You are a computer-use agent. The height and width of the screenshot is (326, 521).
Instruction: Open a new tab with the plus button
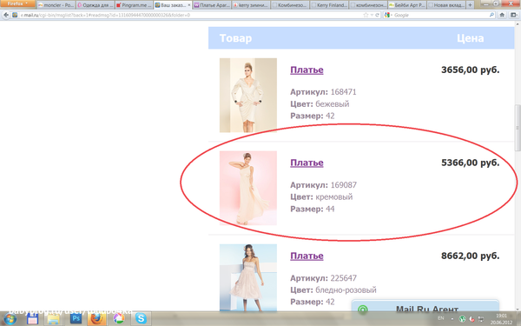pyautogui.click(x=470, y=5)
